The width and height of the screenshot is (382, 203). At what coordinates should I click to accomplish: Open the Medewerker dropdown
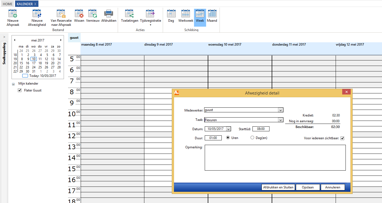tap(280, 110)
